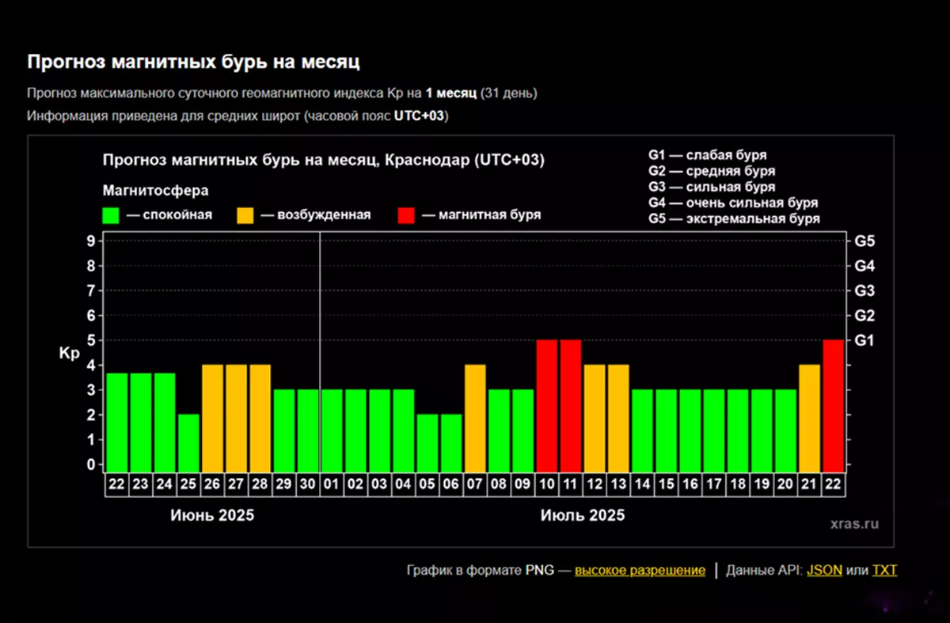The image size is (950, 623).
Task: Click the date label 01 on the axis
Action: (332, 484)
